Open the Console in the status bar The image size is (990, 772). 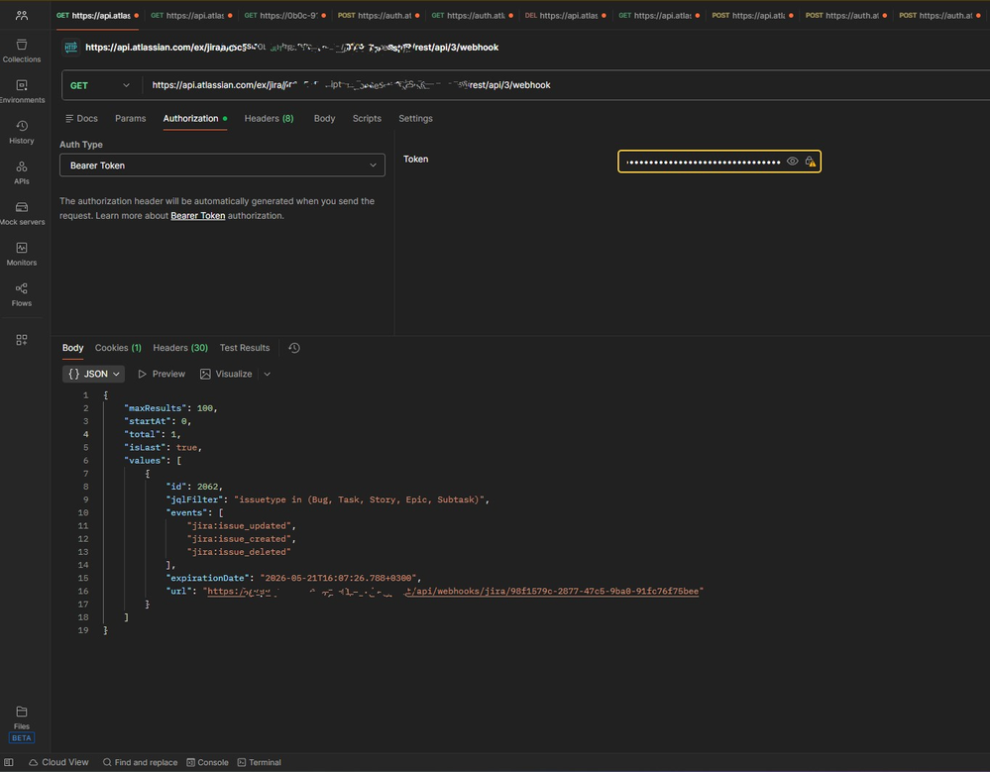207,762
